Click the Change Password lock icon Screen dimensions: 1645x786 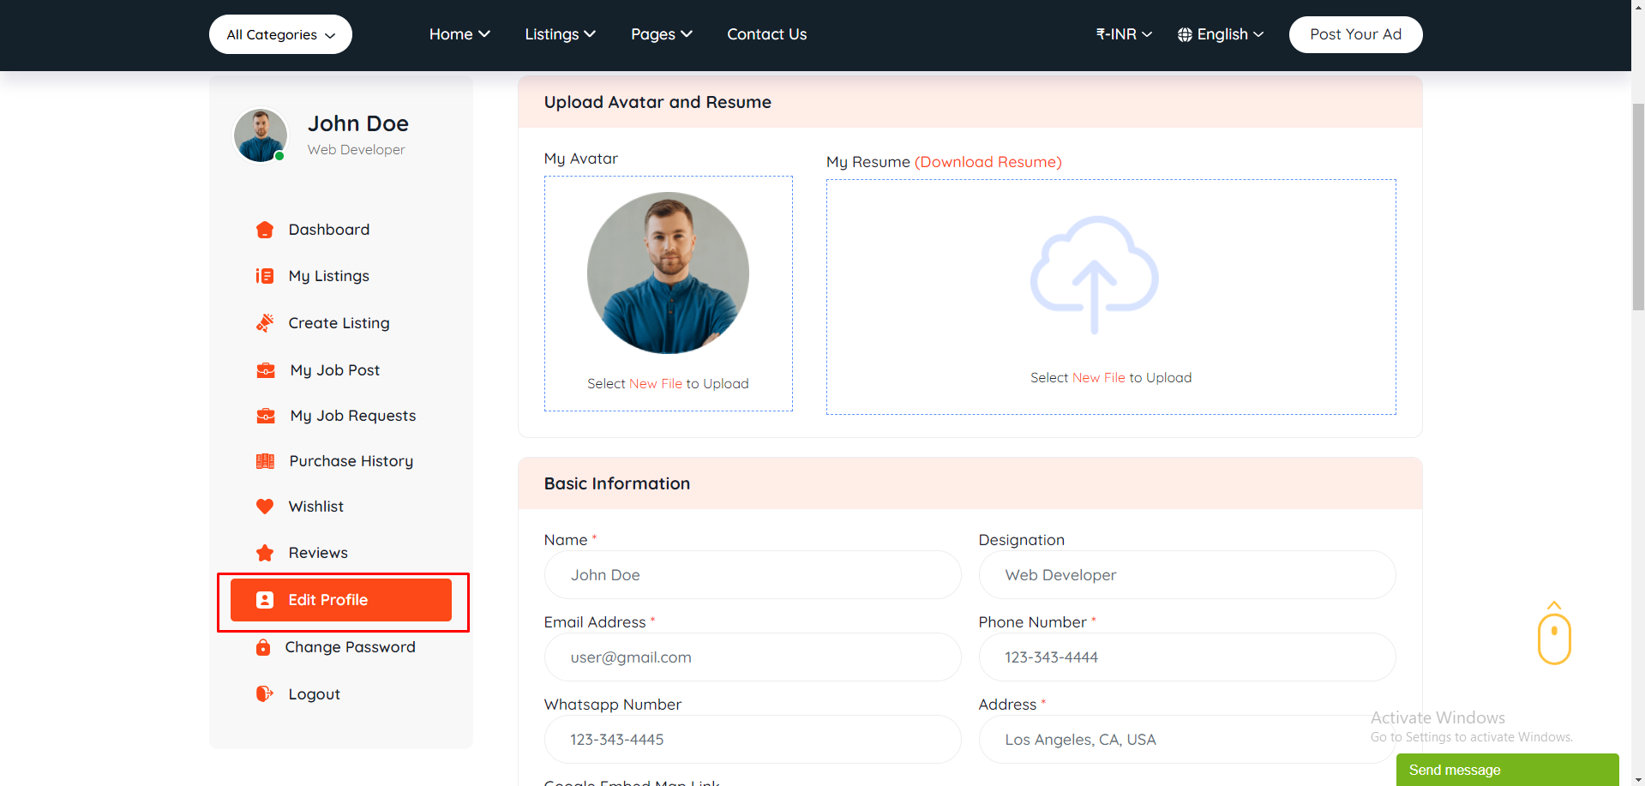point(263,647)
